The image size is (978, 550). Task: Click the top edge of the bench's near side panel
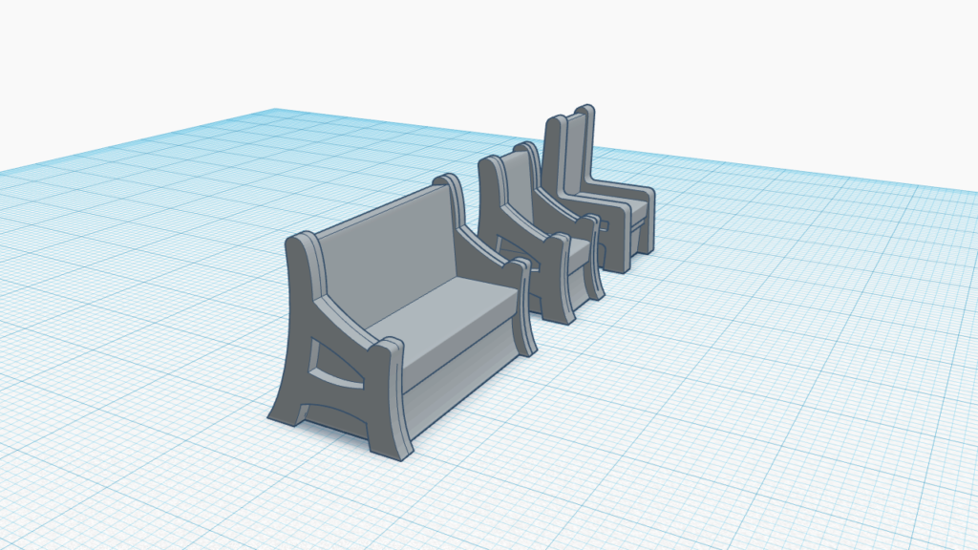coord(304,239)
